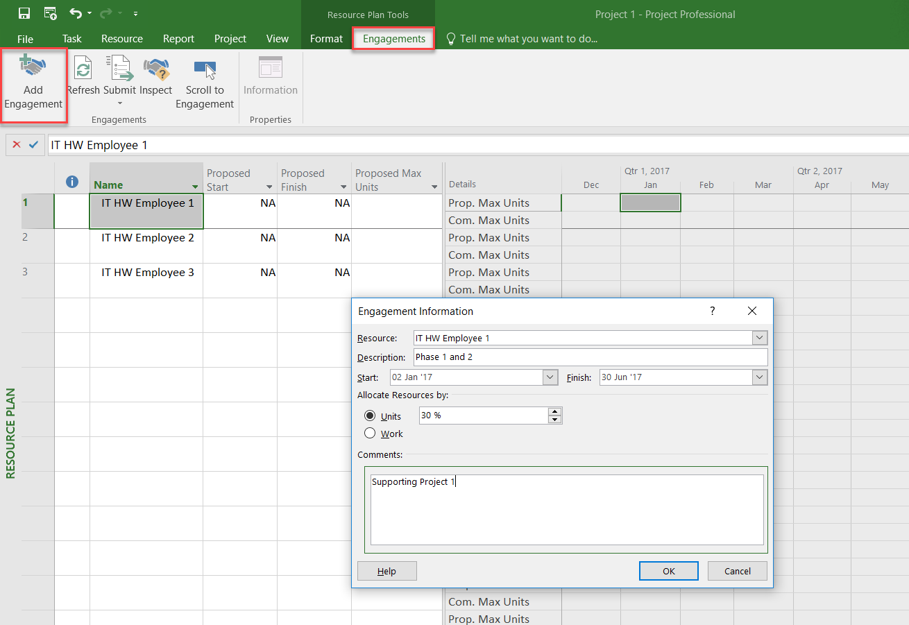Cancel the Engagement Information dialog
This screenshot has height=625, width=909.
click(737, 571)
